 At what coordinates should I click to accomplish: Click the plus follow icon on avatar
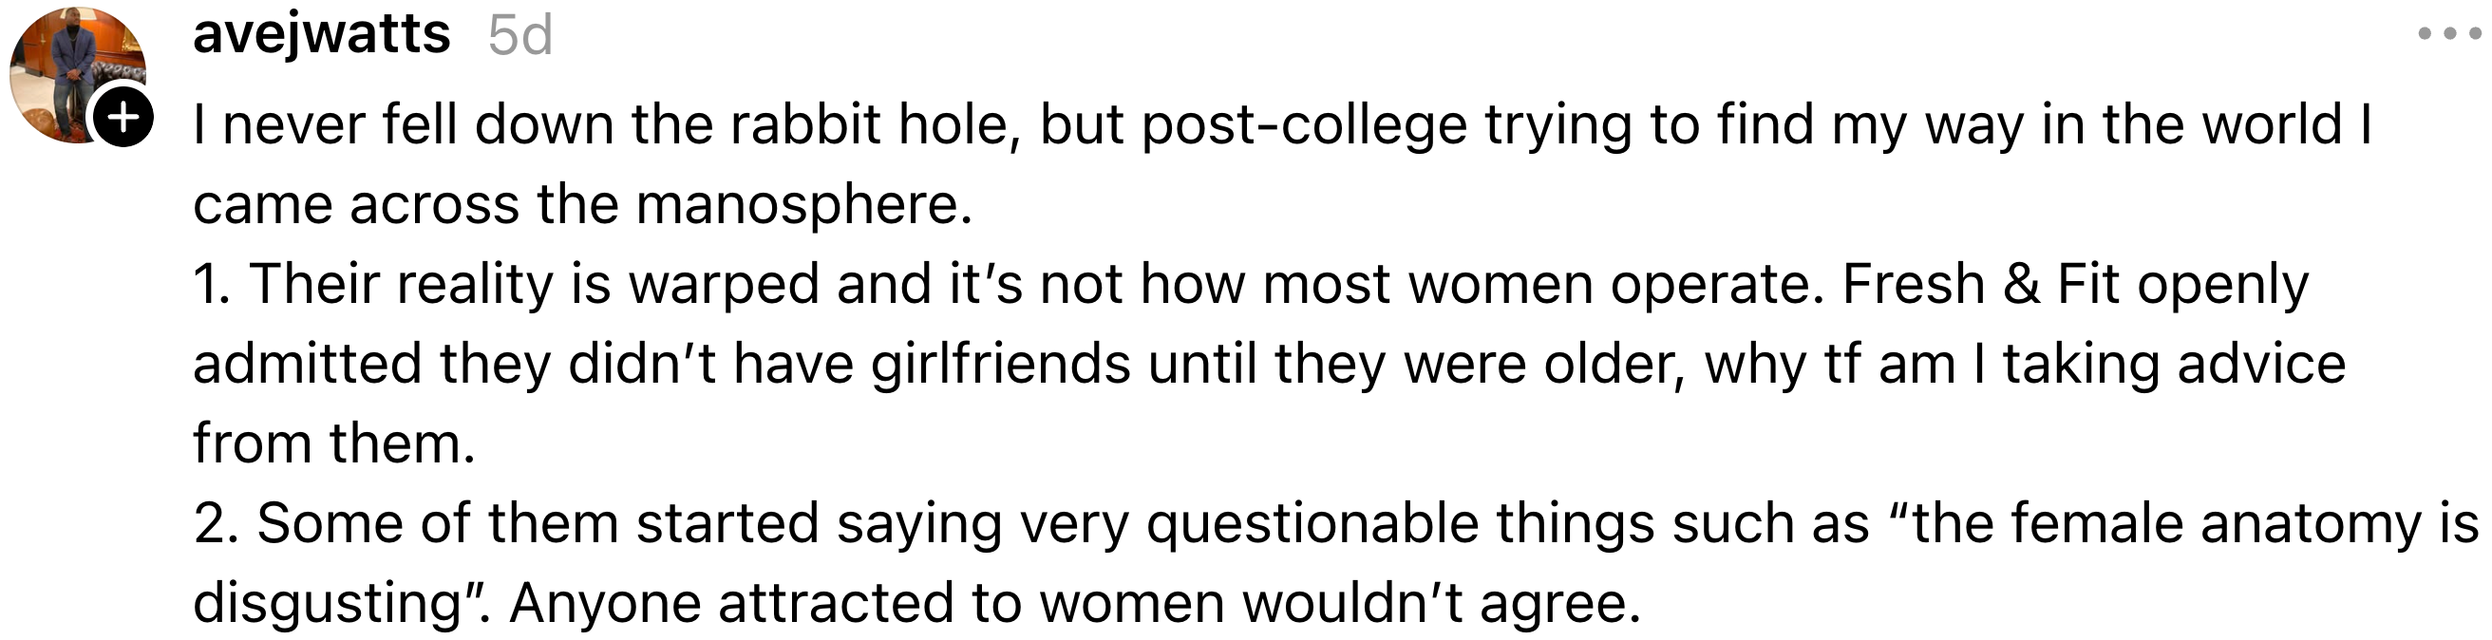tap(122, 118)
